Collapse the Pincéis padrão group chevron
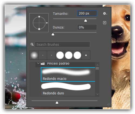The height and width of the screenshot is (114, 135). pos(38,63)
